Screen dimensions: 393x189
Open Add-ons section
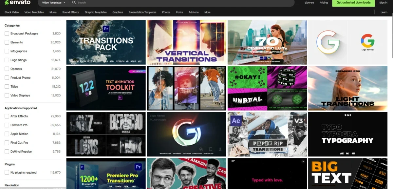click(x=194, y=12)
